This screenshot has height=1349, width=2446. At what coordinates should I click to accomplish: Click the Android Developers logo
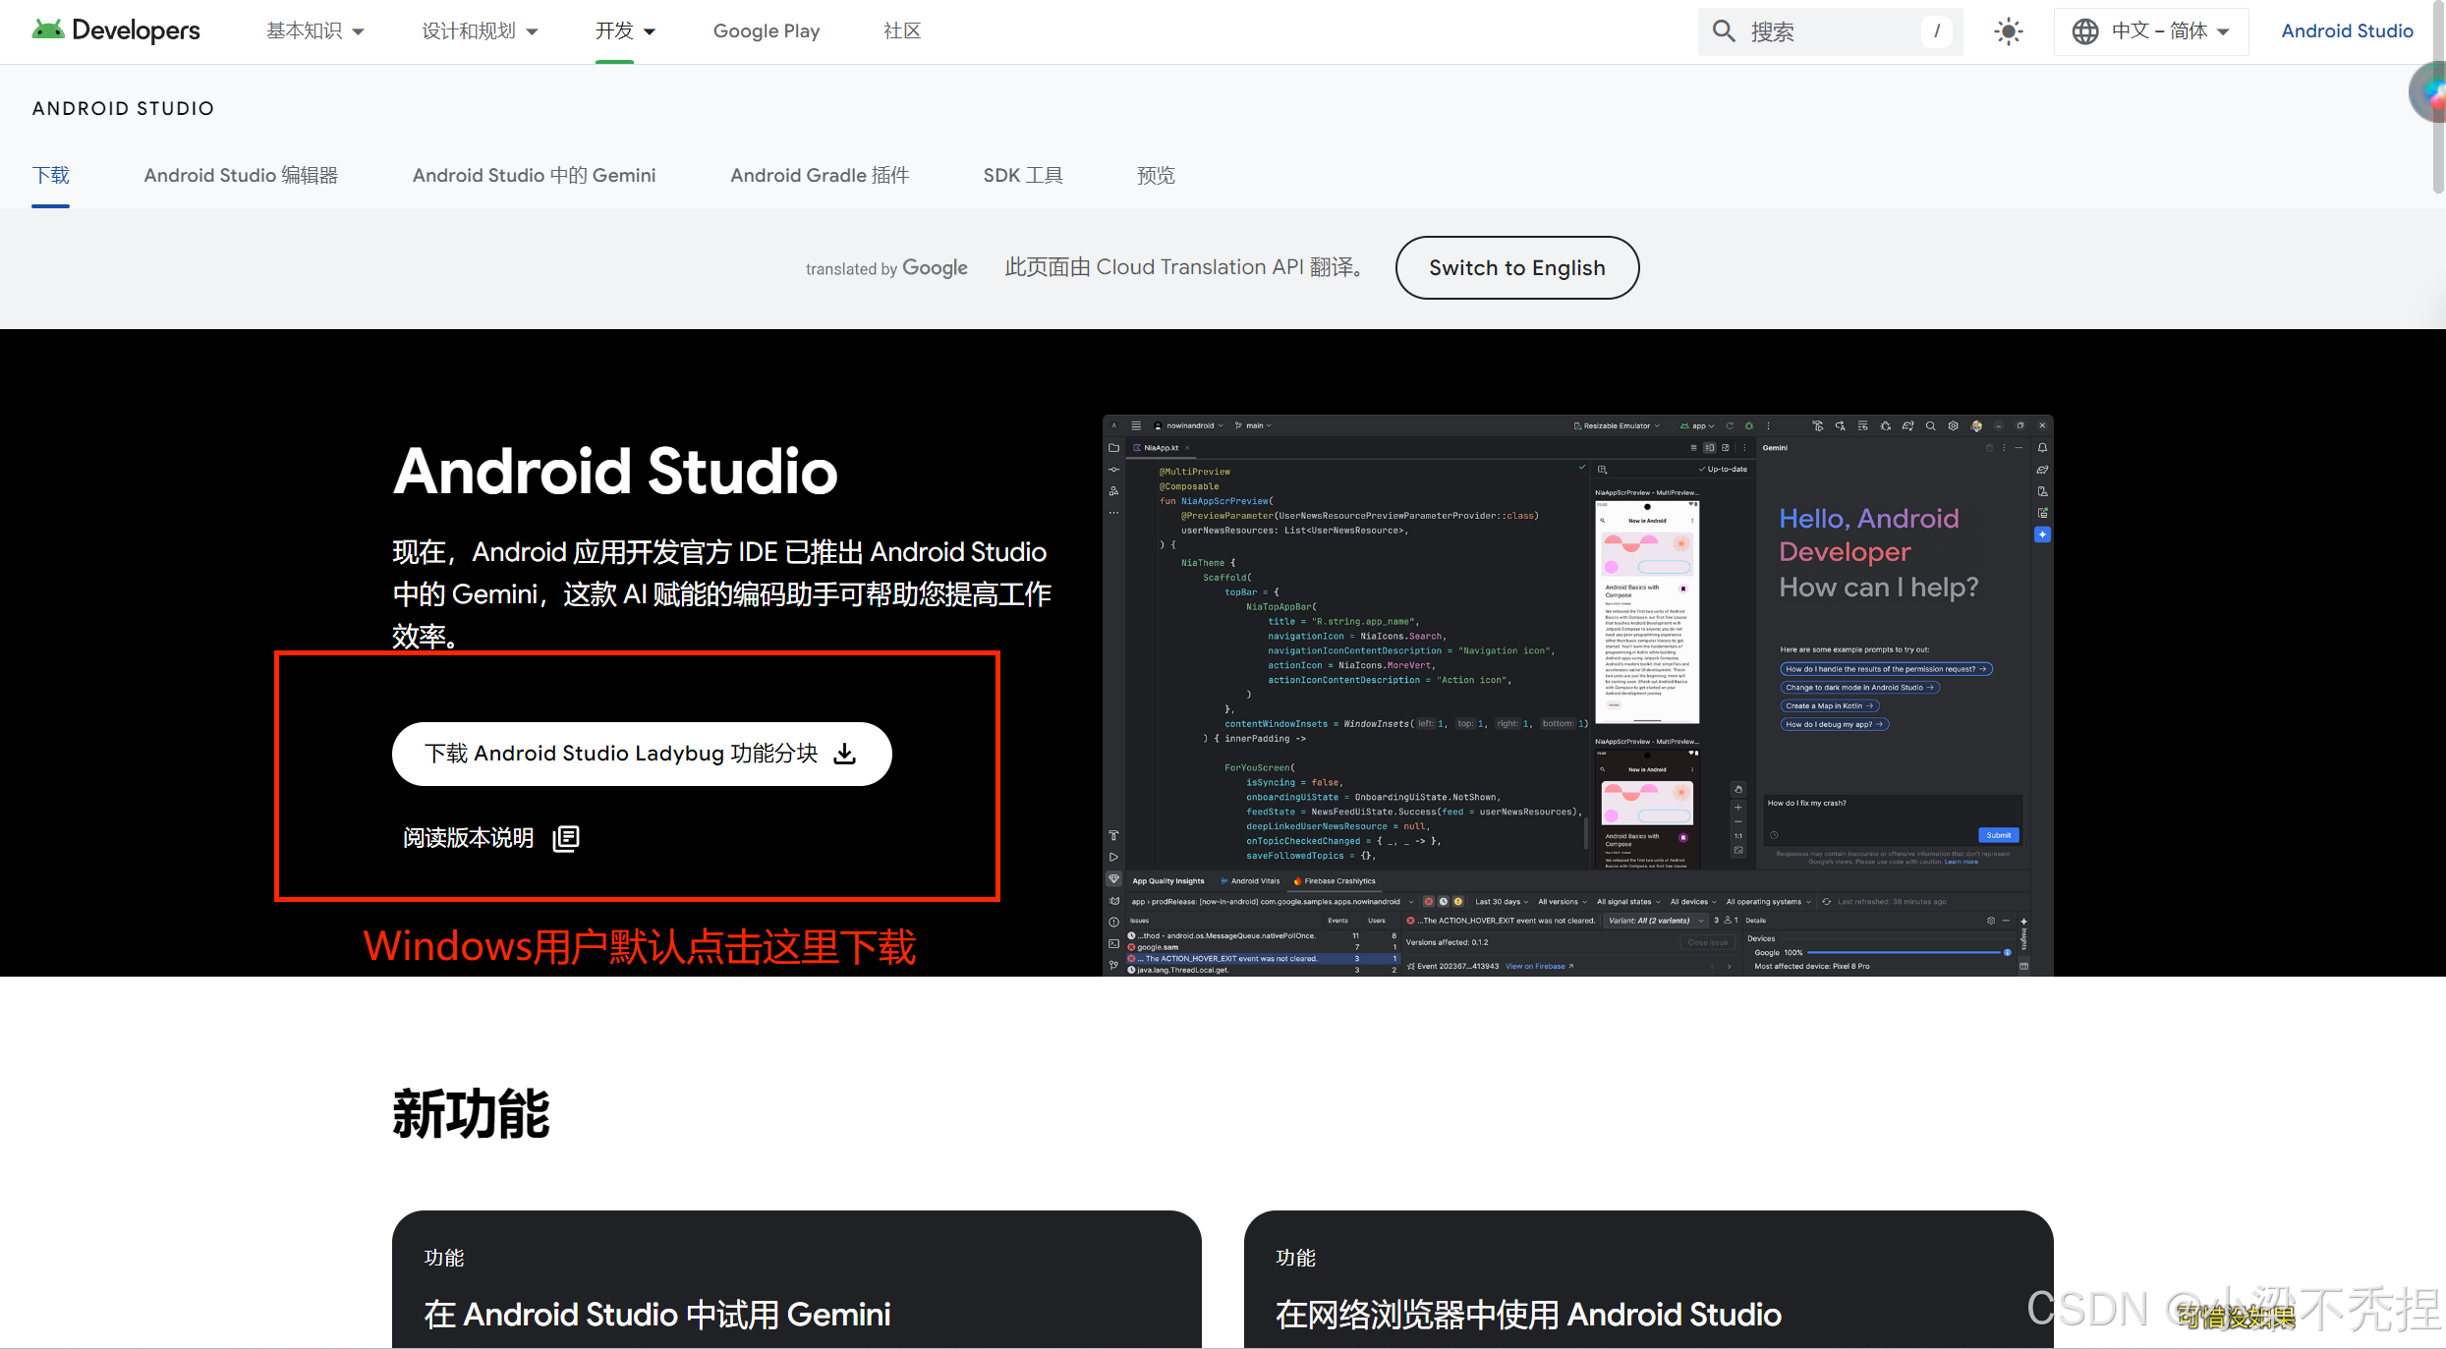point(116,30)
